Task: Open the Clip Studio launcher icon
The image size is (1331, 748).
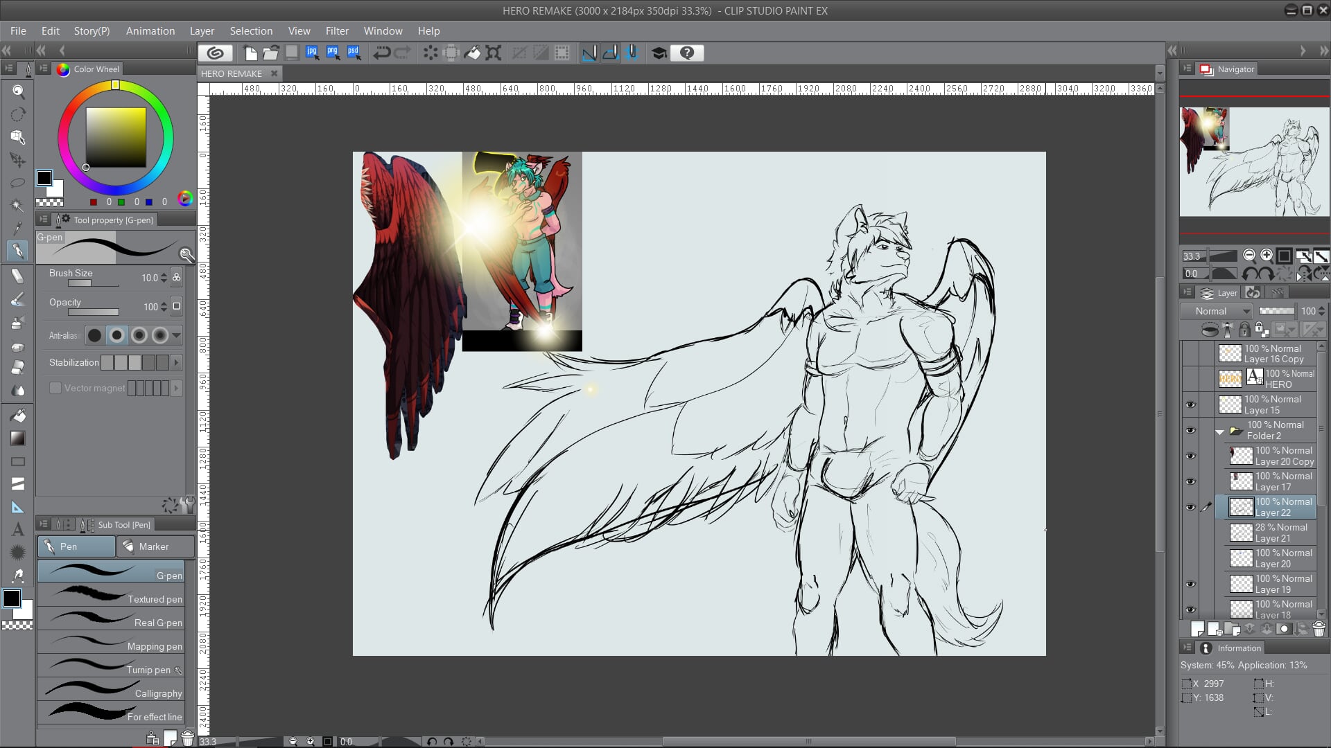Action: click(x=215, y=53)
